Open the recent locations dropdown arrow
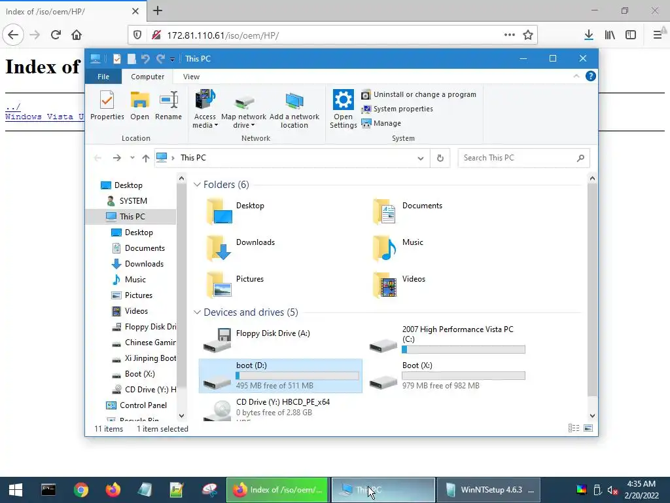 [x=132, y=158]
